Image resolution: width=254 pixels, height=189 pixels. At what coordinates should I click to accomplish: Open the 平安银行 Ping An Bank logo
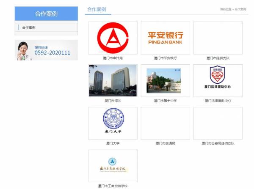165,38
